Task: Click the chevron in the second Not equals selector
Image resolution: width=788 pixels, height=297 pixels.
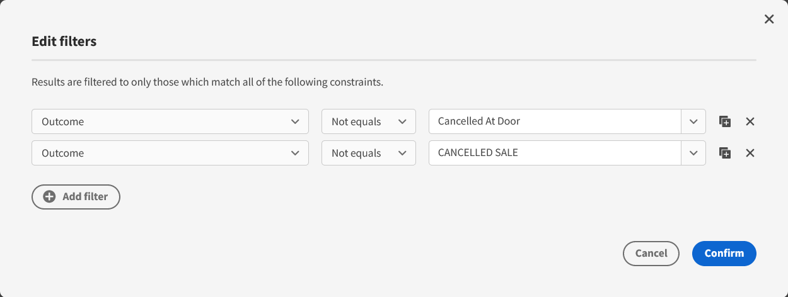Action: coord(402,153)
